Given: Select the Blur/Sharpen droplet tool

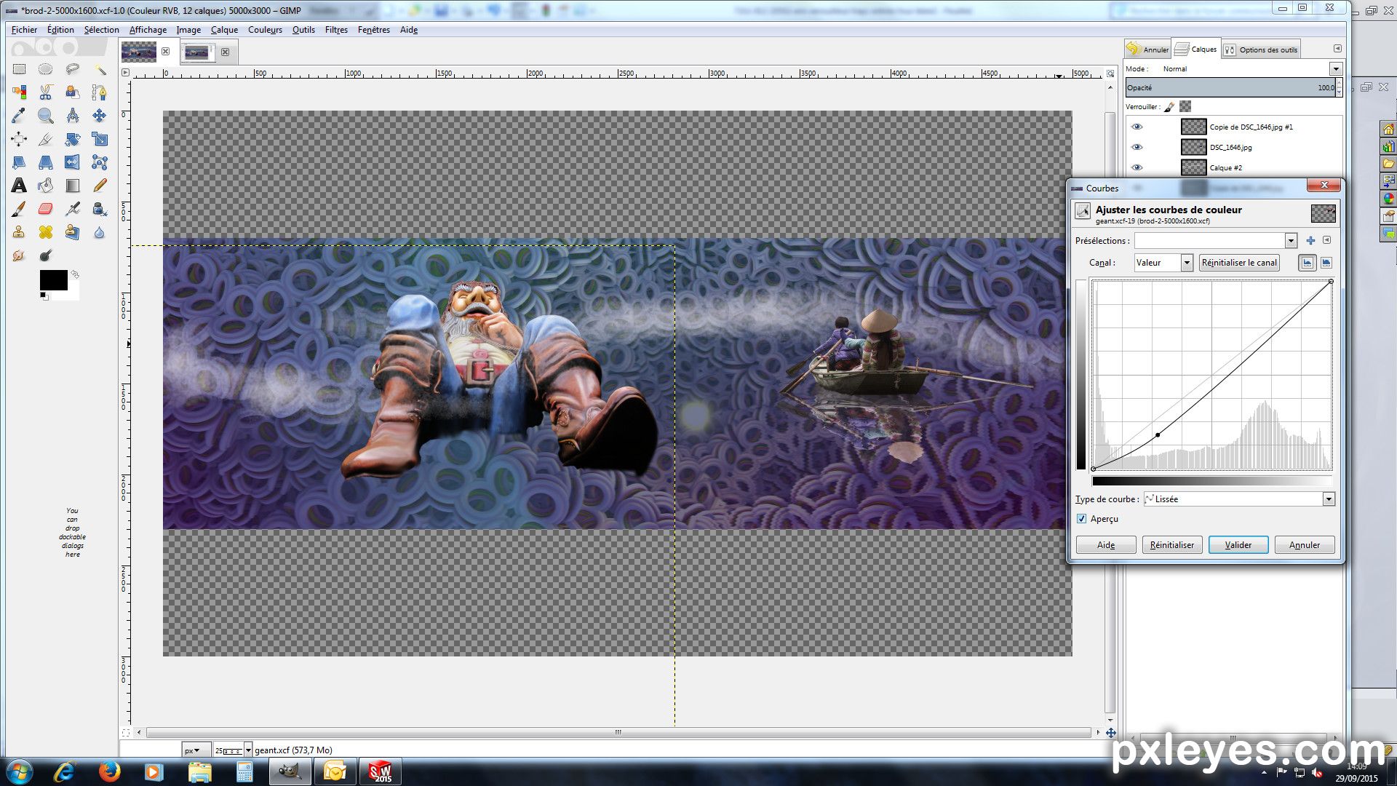Looking at the screenshot, I should coord(100,232).
